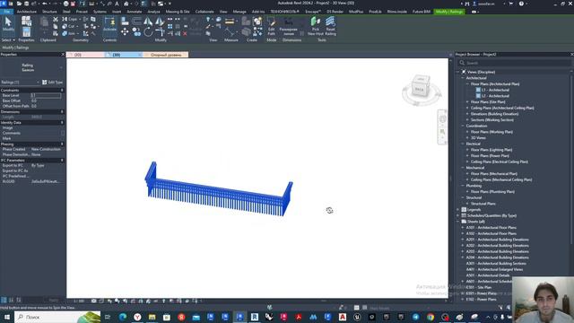Switch to the Manage ribbon tab

[239, 12]
